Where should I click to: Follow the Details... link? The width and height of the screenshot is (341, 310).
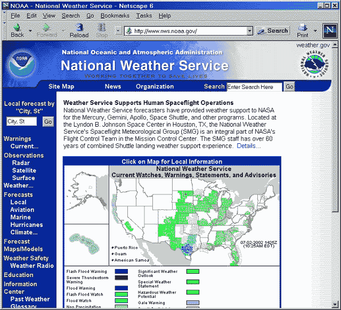pyautogui.click(x=249, y=145)
